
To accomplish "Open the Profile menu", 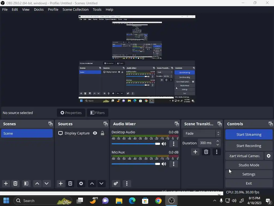I will pyautogui.click(x=53, y=9).
